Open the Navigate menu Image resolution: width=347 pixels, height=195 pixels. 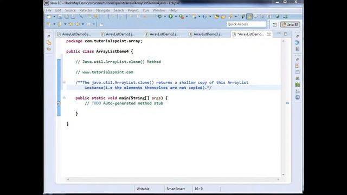[x=103, y=10]
